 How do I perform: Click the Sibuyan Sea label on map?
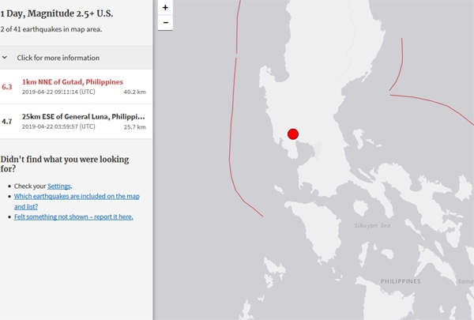pos(372,226)
